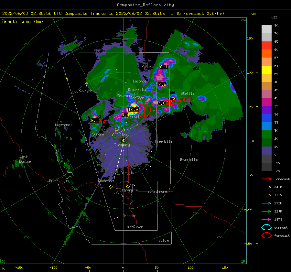Click the Stettler city label
The height and width of the screenshot is (272, 291).
(189, 93)
